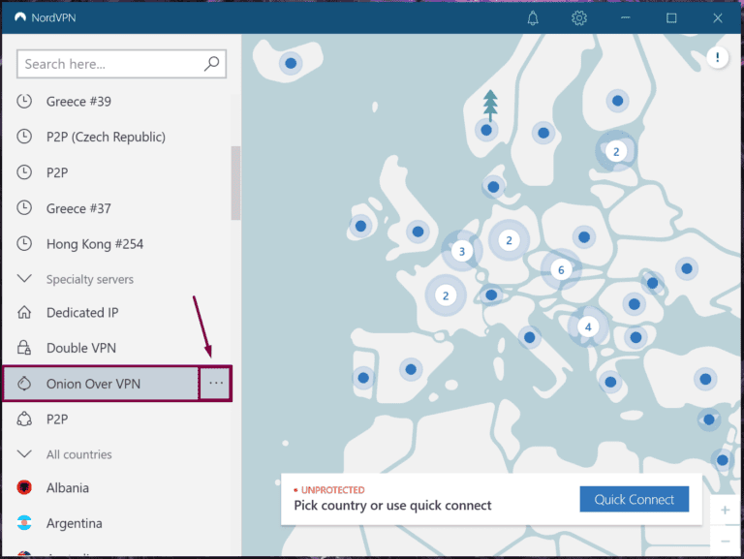Click the search magnifier icon
Image resolution: width=744 pixels, height=559 pixels.
pyautogui.click(x=212, y=64)
